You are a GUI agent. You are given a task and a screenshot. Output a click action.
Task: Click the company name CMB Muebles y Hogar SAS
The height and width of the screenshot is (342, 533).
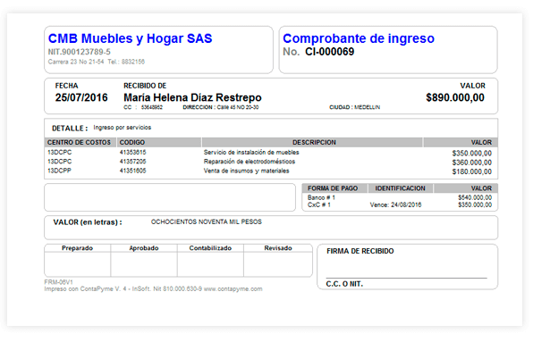click(130, 38)
